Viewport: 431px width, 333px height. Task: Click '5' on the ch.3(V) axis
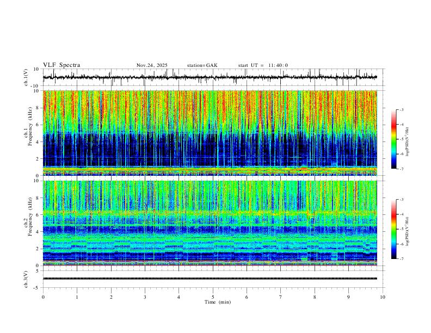pyautogui.click(x=38, y=271)
